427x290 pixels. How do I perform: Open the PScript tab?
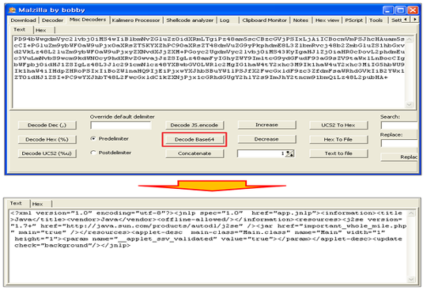(x=353, y=20)
